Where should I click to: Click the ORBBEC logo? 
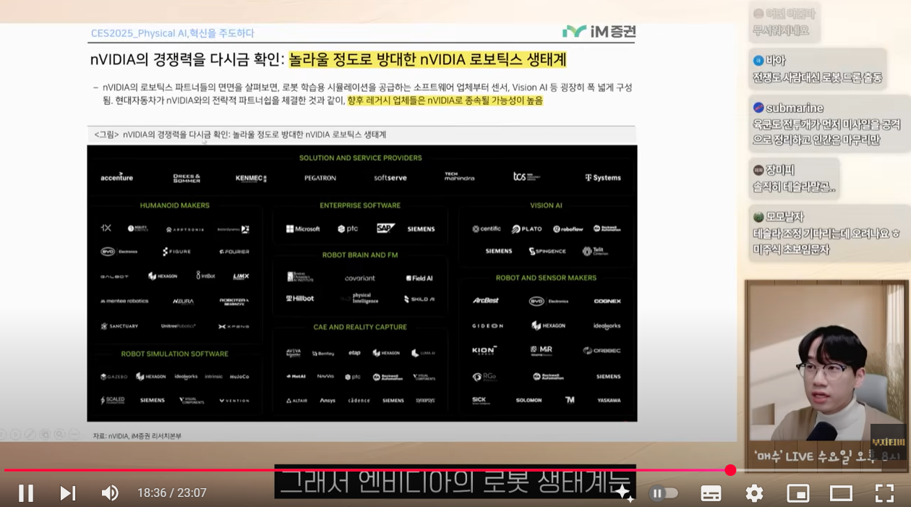pos(602,351)
